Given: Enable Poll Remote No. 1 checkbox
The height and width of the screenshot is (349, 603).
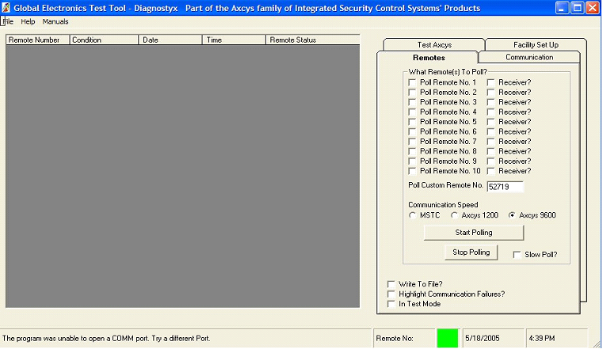Looking at the screenshot, I should click(x=412, y=82).
